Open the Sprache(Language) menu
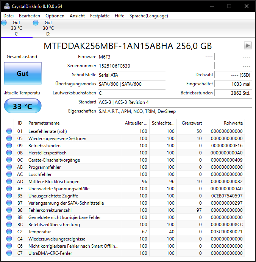 click(149, 16)
